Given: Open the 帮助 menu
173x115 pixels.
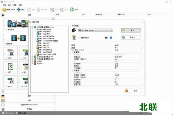Looking at the screenshot, I should click(x=20, y=5).
